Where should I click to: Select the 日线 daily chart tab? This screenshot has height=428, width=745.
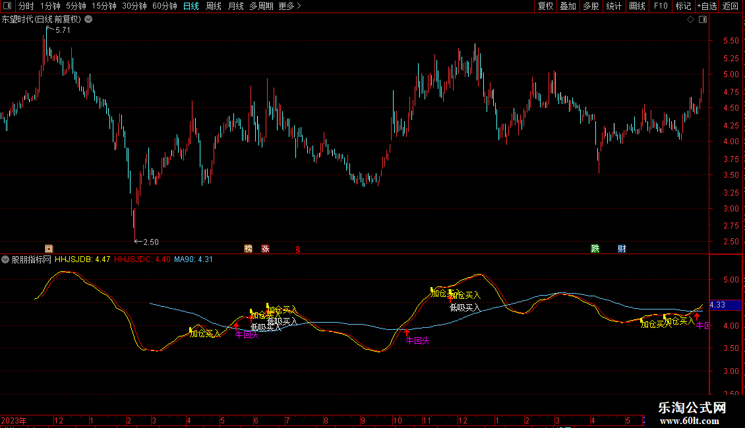tap(191, 6)
